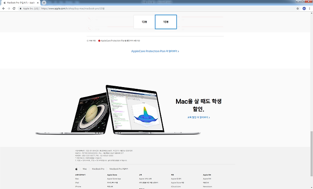Click the Mac을 살 때도 학생 할인 headline
The width and height of the screenshot is (313, 189).
198,105
